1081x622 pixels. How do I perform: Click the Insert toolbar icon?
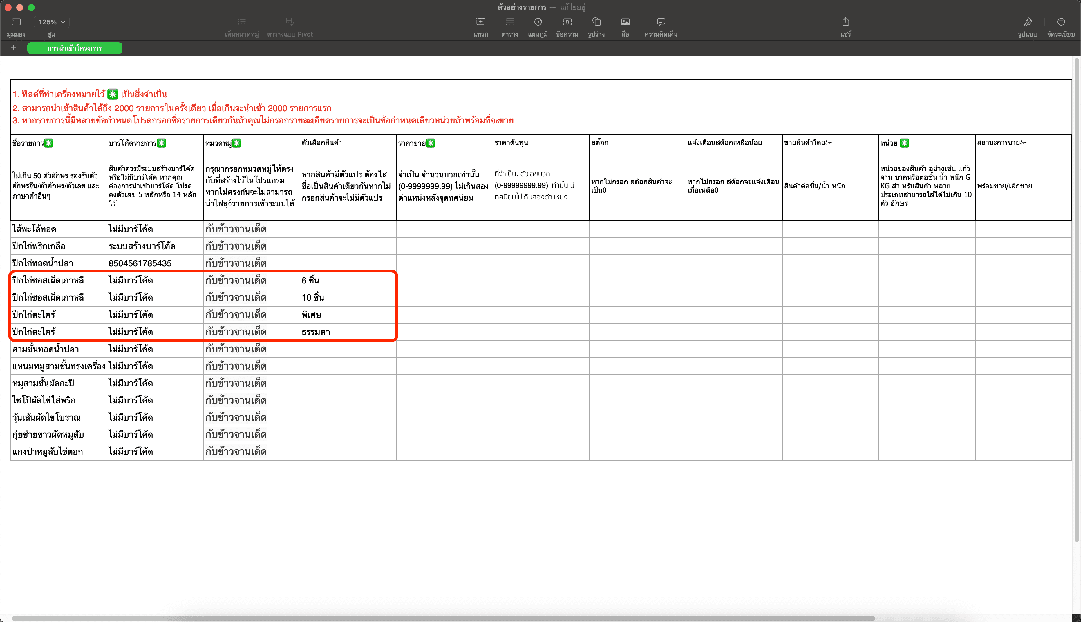click(x=481, y=22)
